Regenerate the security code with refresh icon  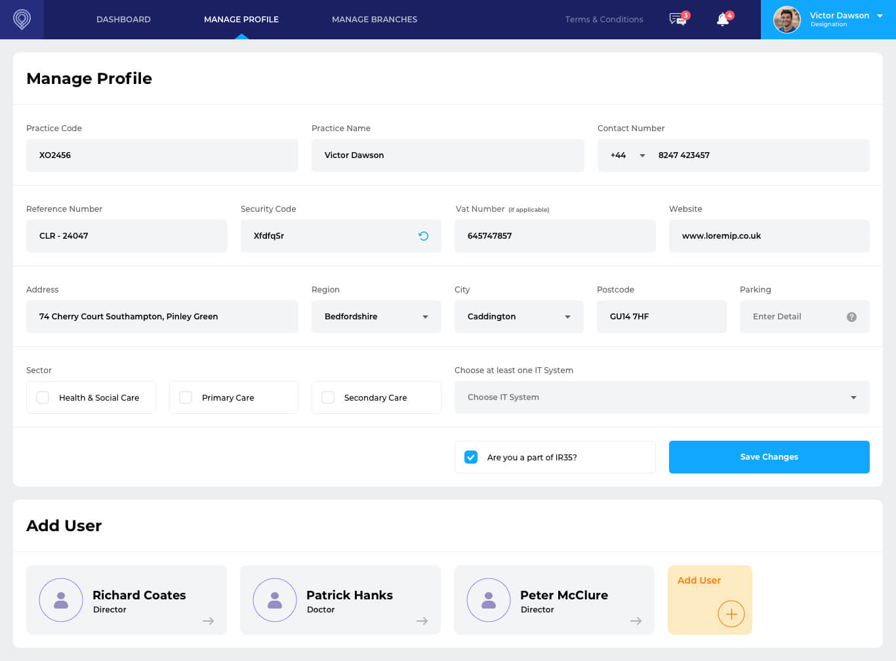tap(424, 236)
